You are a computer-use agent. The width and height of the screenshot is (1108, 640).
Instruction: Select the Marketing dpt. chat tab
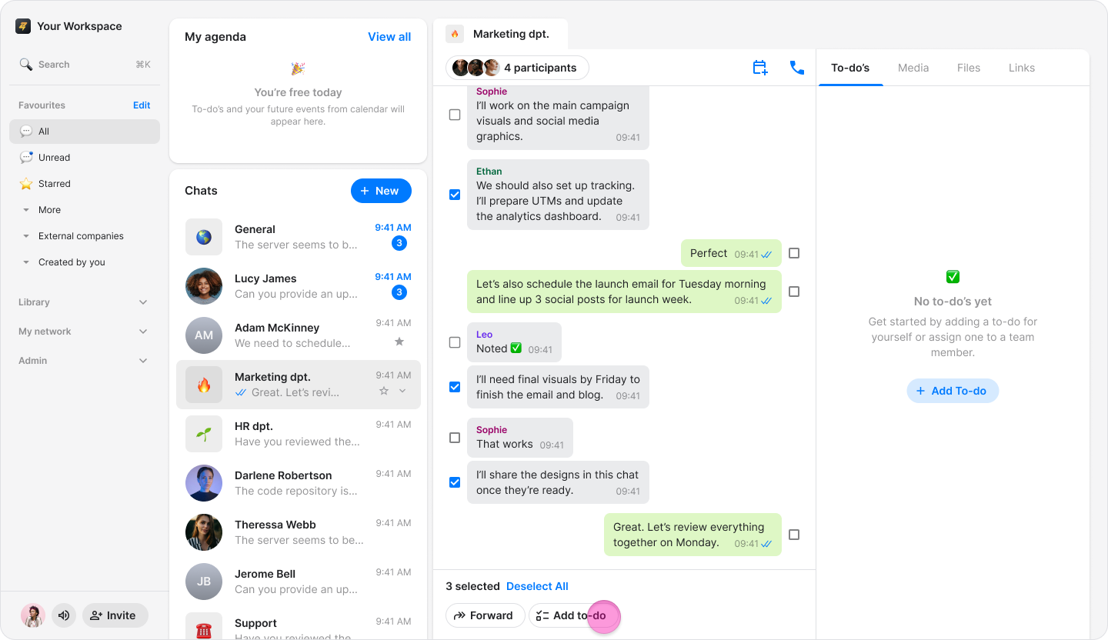(x=501, y=34)
